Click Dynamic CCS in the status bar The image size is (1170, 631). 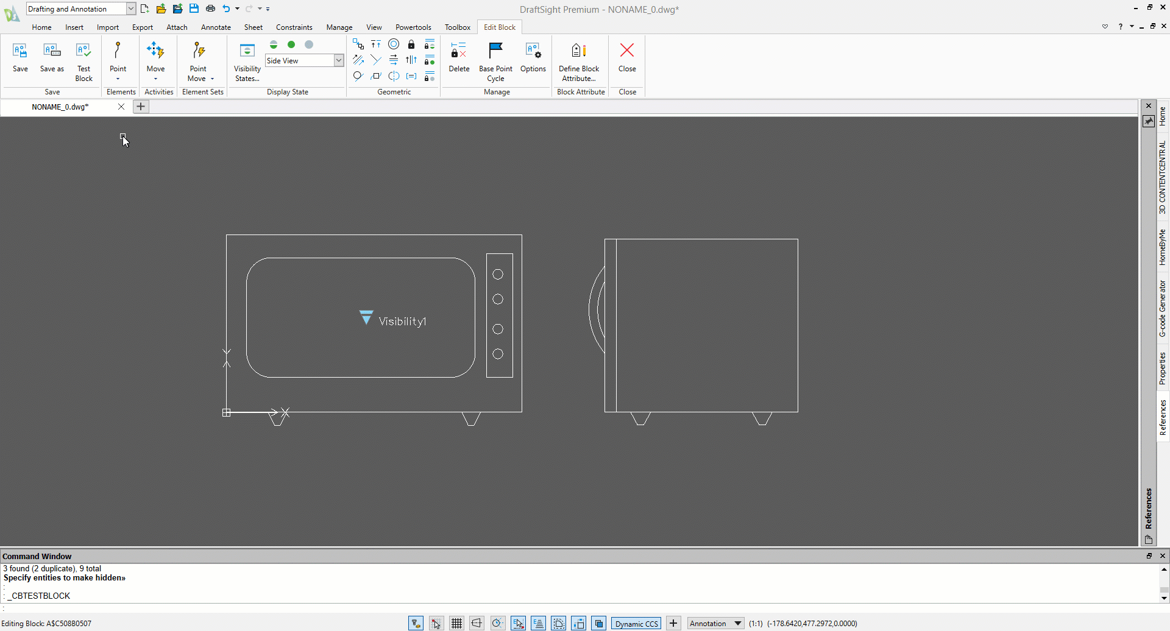tap(636, 623)
